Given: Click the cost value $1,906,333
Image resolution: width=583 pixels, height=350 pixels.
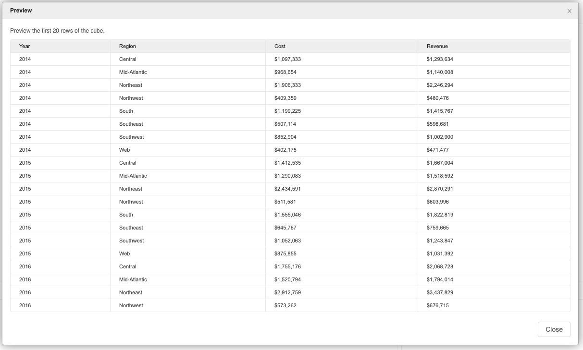Looking at the screenshot, I should 287,85.
